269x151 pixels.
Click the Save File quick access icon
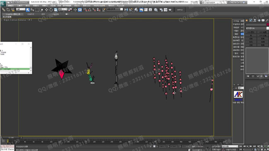[x=15, y=2]
